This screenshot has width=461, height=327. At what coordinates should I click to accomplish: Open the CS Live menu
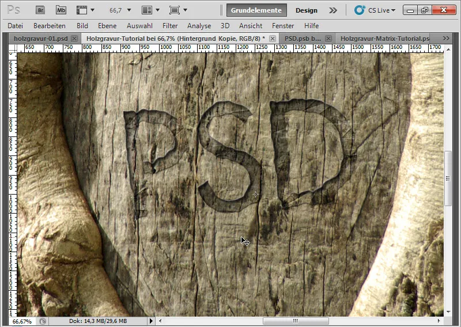pyautogui.click(x=375, y=10)
